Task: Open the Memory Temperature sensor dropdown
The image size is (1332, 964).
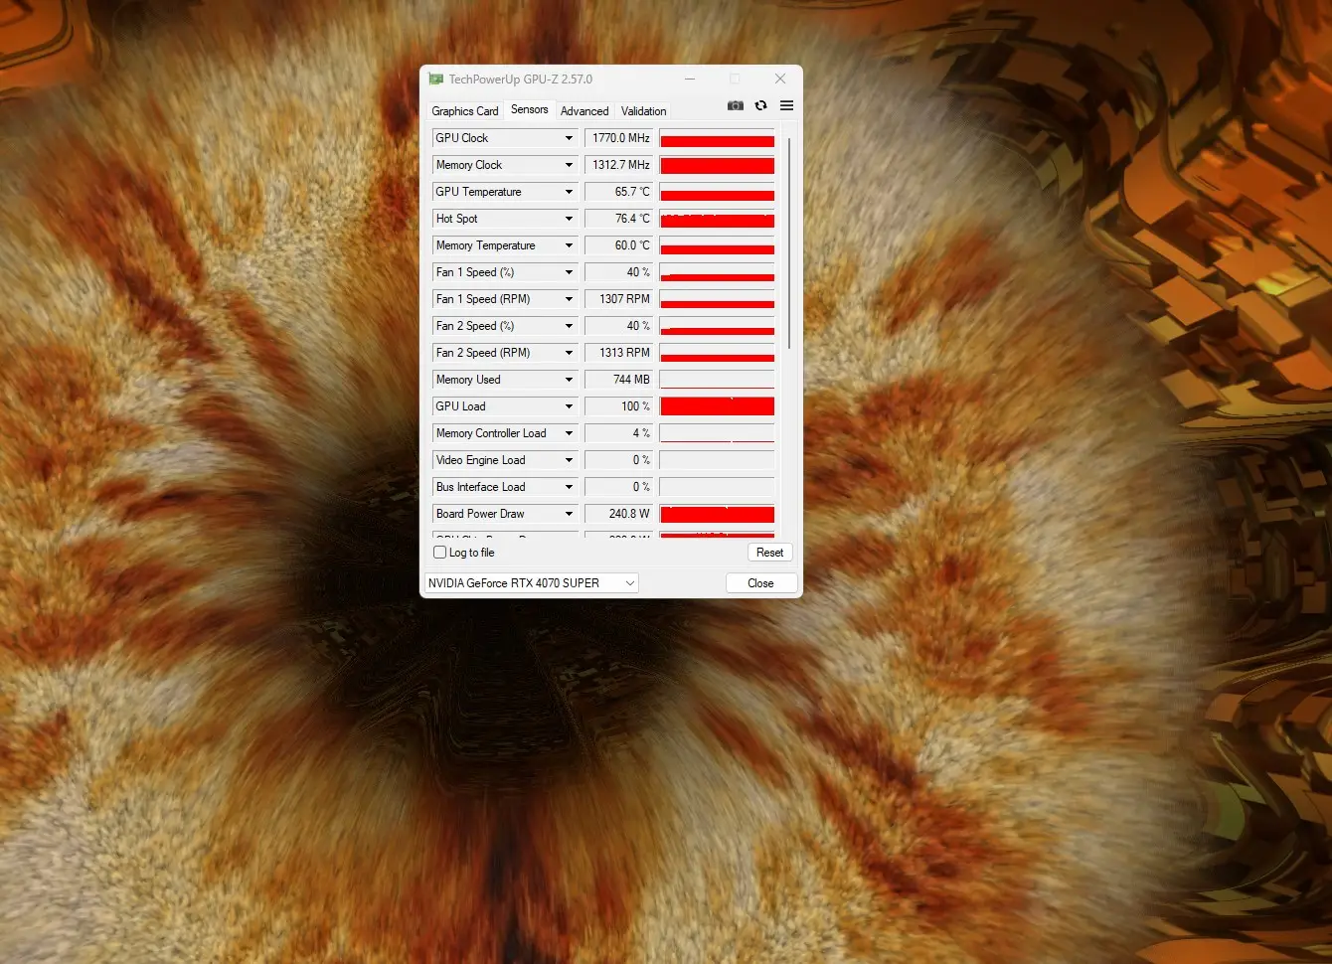Action: click(569, 245)
